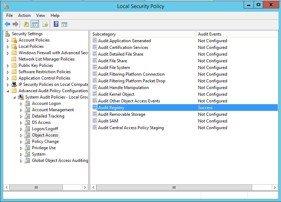
Task: Open the View menu
Action: point(40,15)
